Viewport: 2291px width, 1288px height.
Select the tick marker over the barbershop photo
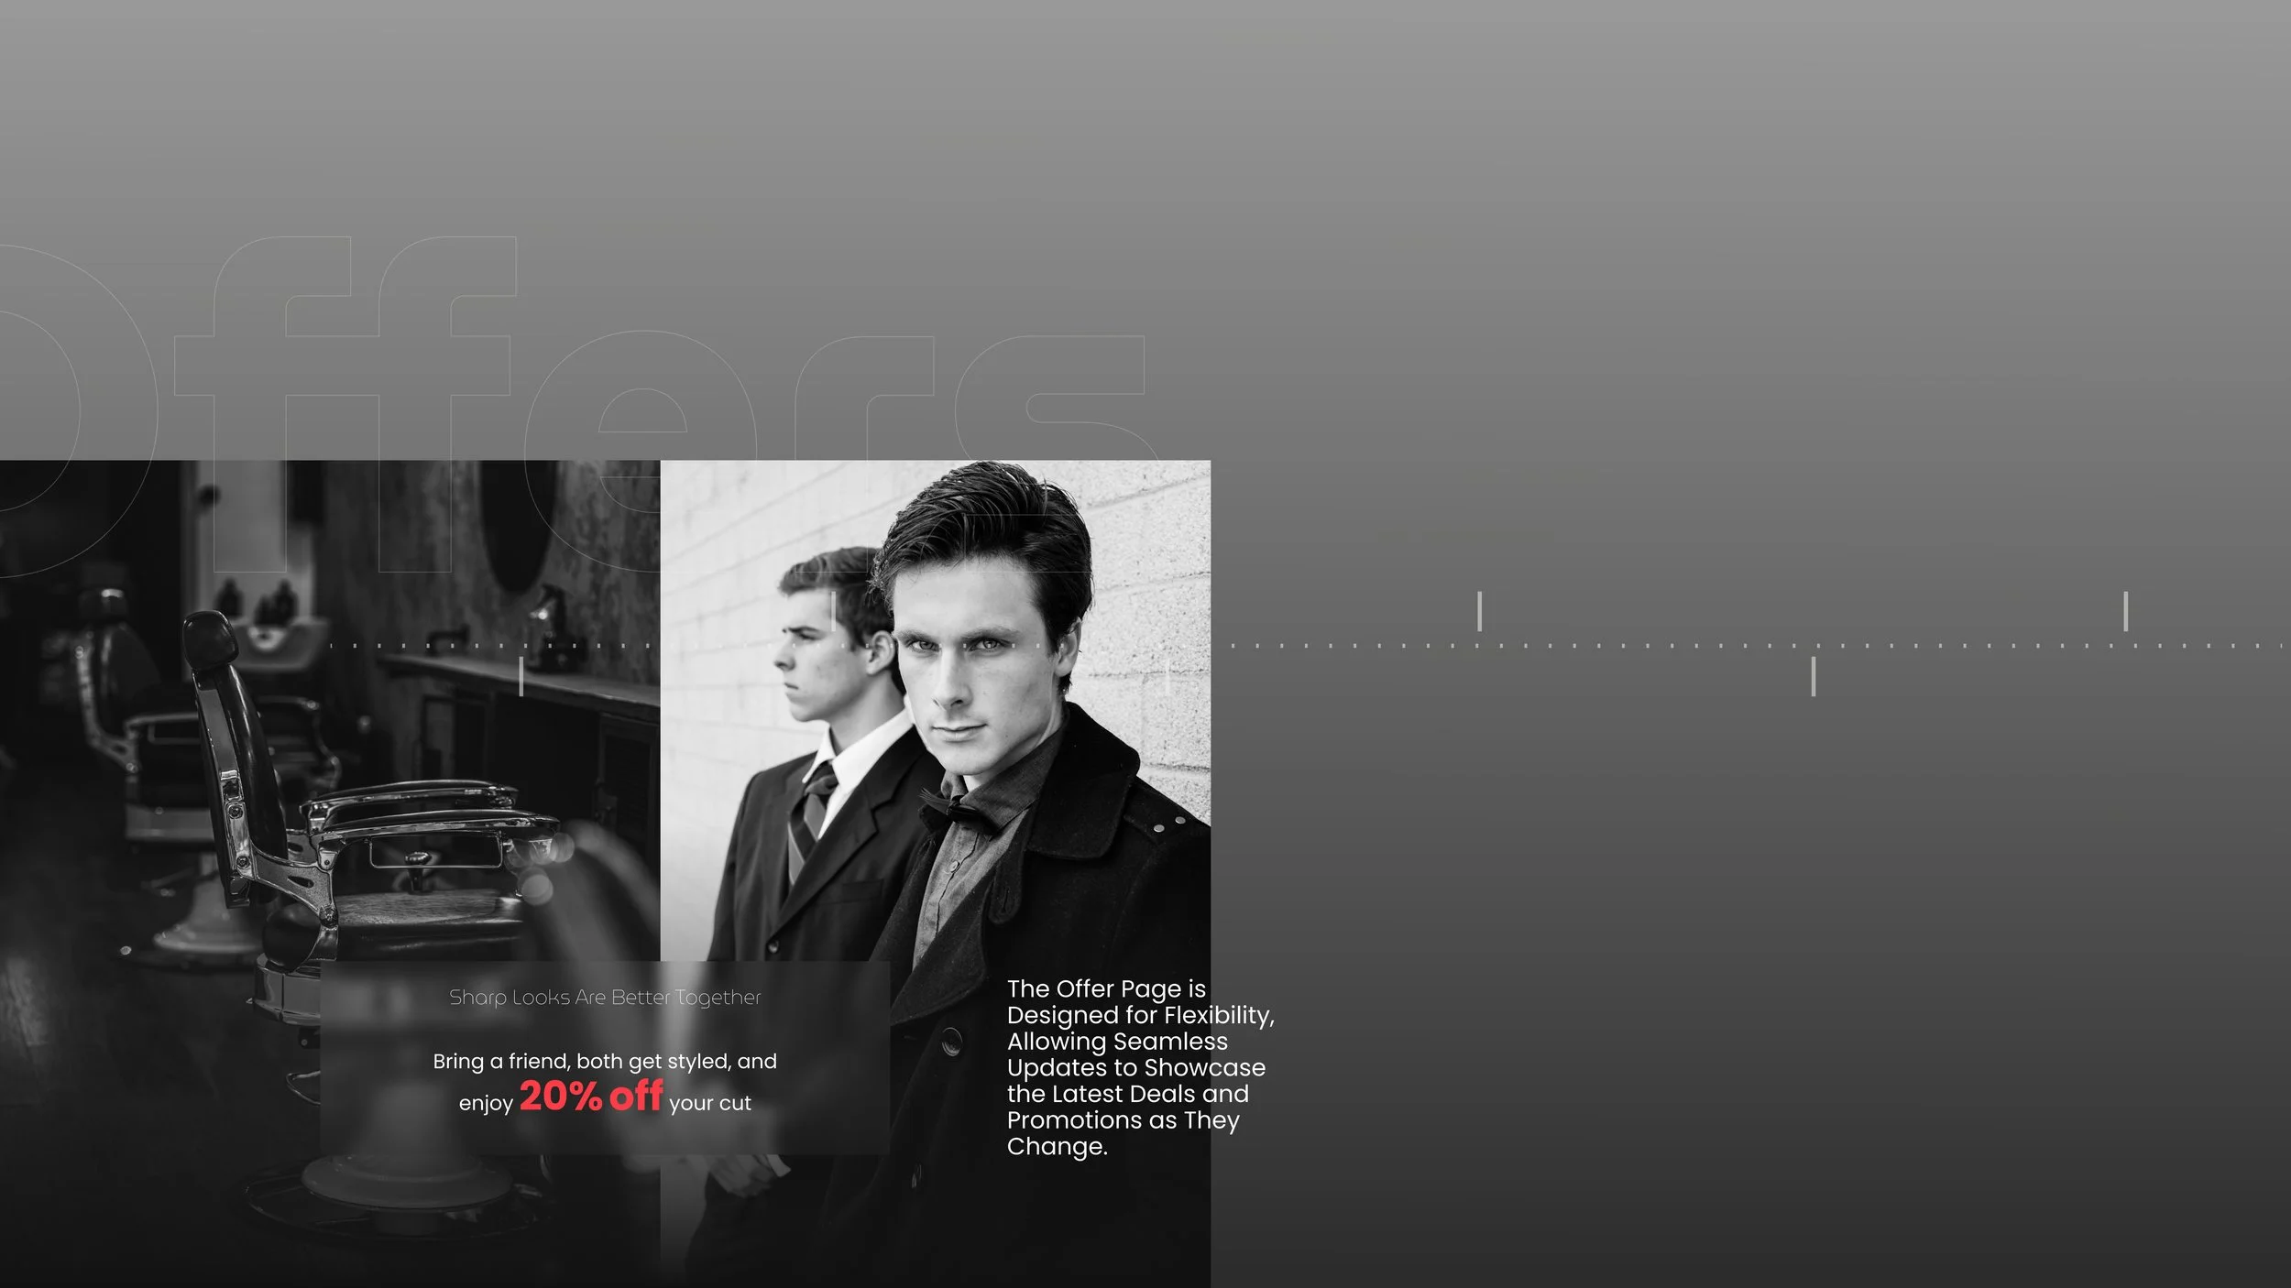521,676
